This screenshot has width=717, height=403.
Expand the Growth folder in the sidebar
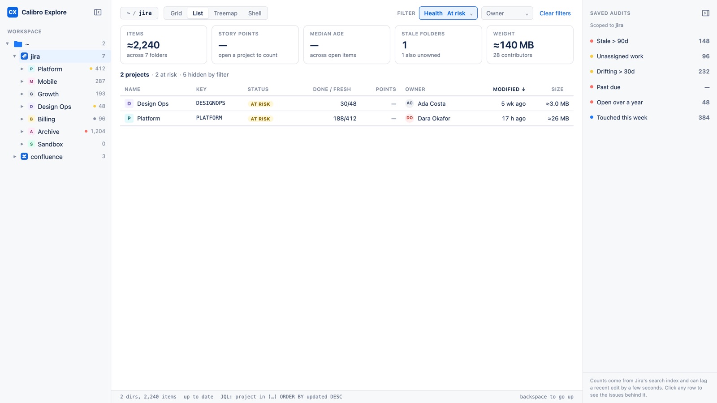point(22,94)
